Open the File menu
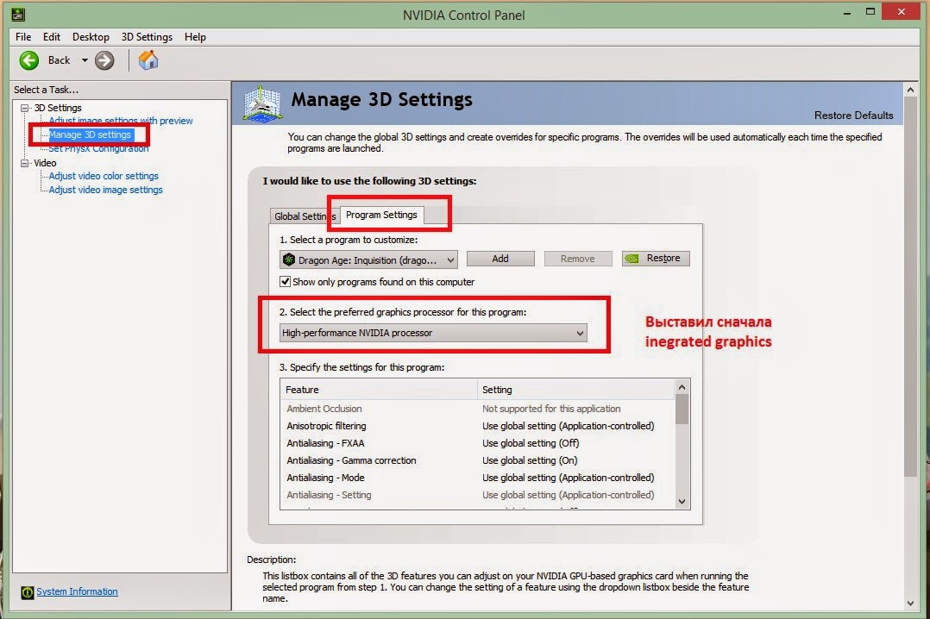Screen dimensions: 930x619 click(23, 37)
